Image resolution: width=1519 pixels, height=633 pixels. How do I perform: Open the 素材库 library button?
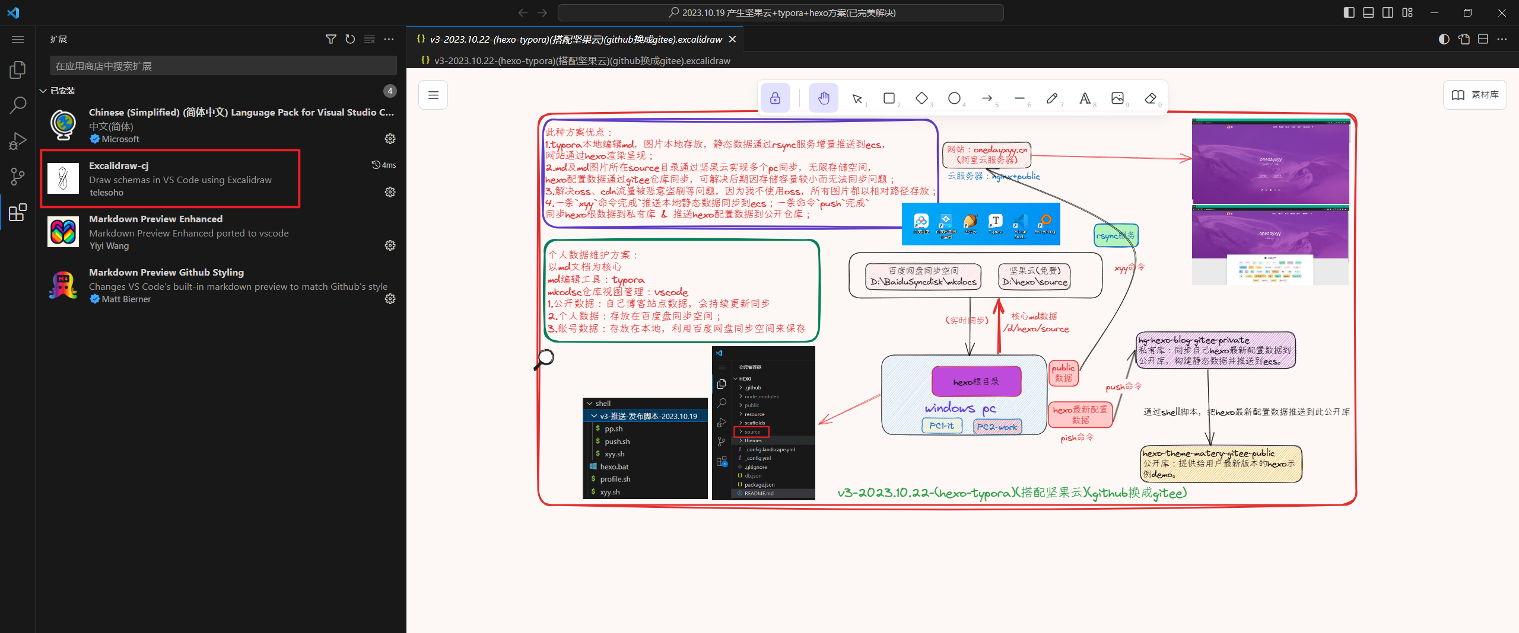tap(1474, 95)
